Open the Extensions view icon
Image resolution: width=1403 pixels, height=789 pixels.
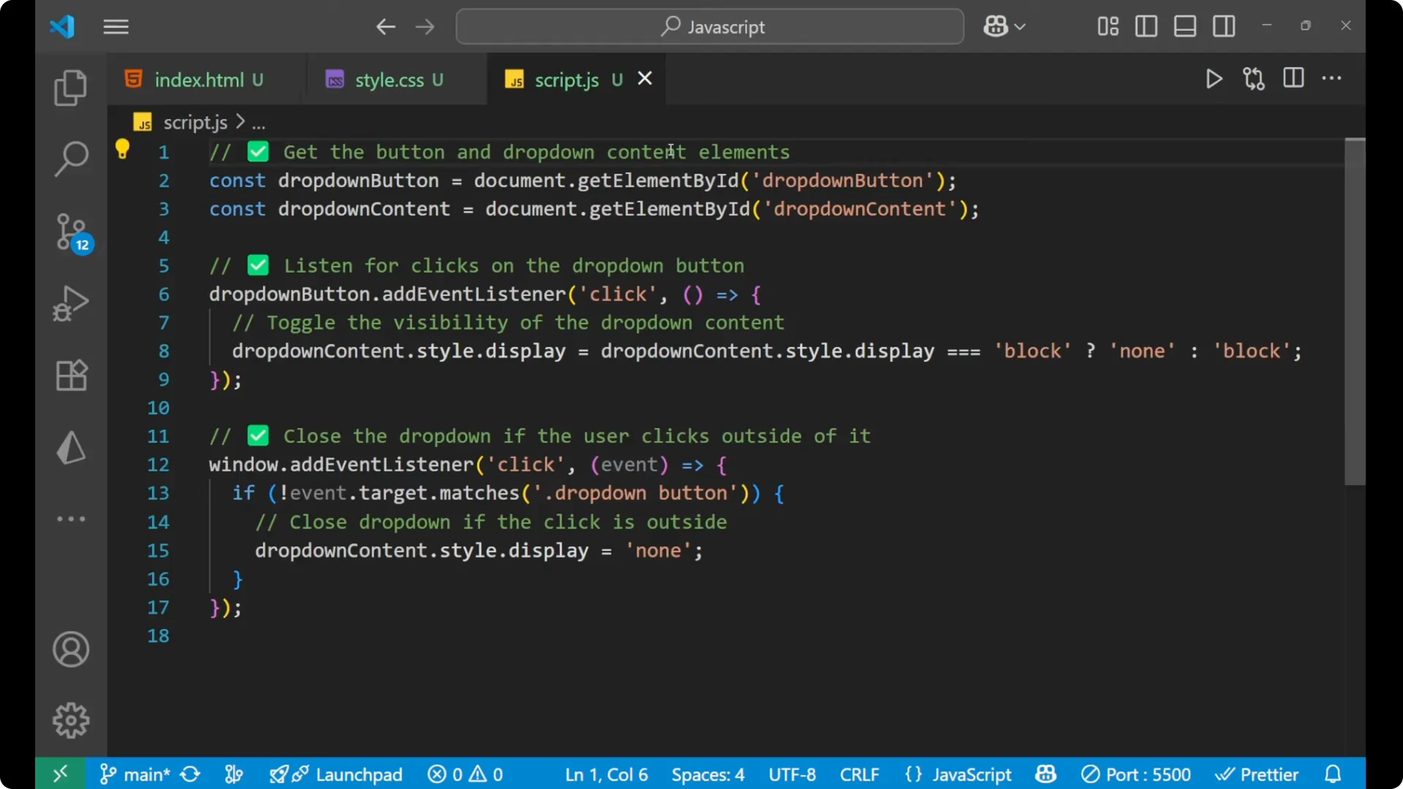pyautogui.click(x=70, y=376)
